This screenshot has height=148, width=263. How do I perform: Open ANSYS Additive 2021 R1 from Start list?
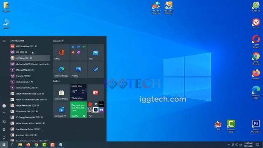30,46
